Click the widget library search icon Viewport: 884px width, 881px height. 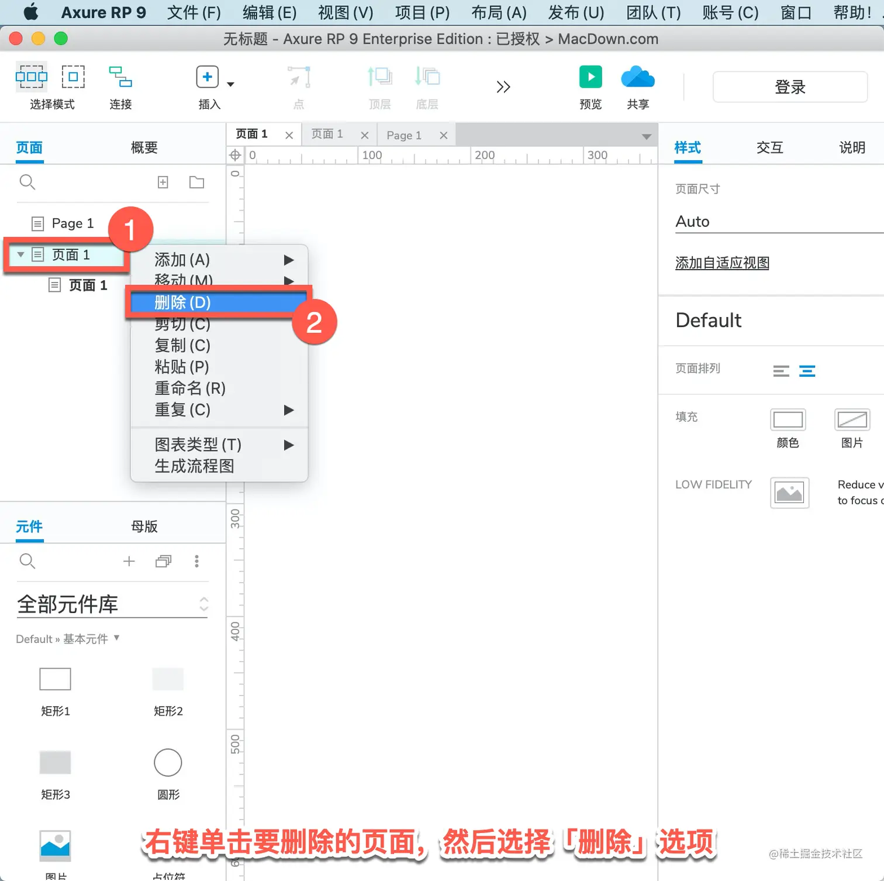(27, 561)
